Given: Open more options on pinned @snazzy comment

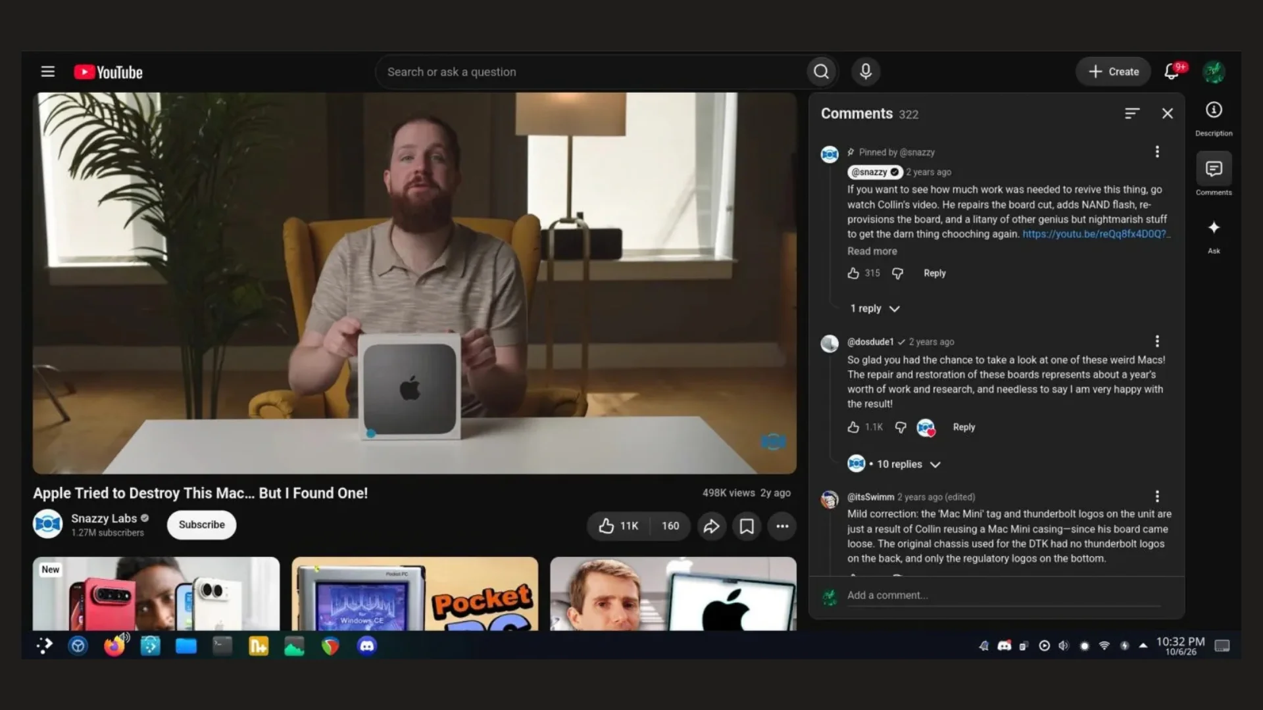Looking at the screenshot, I should click(1157, 152).
